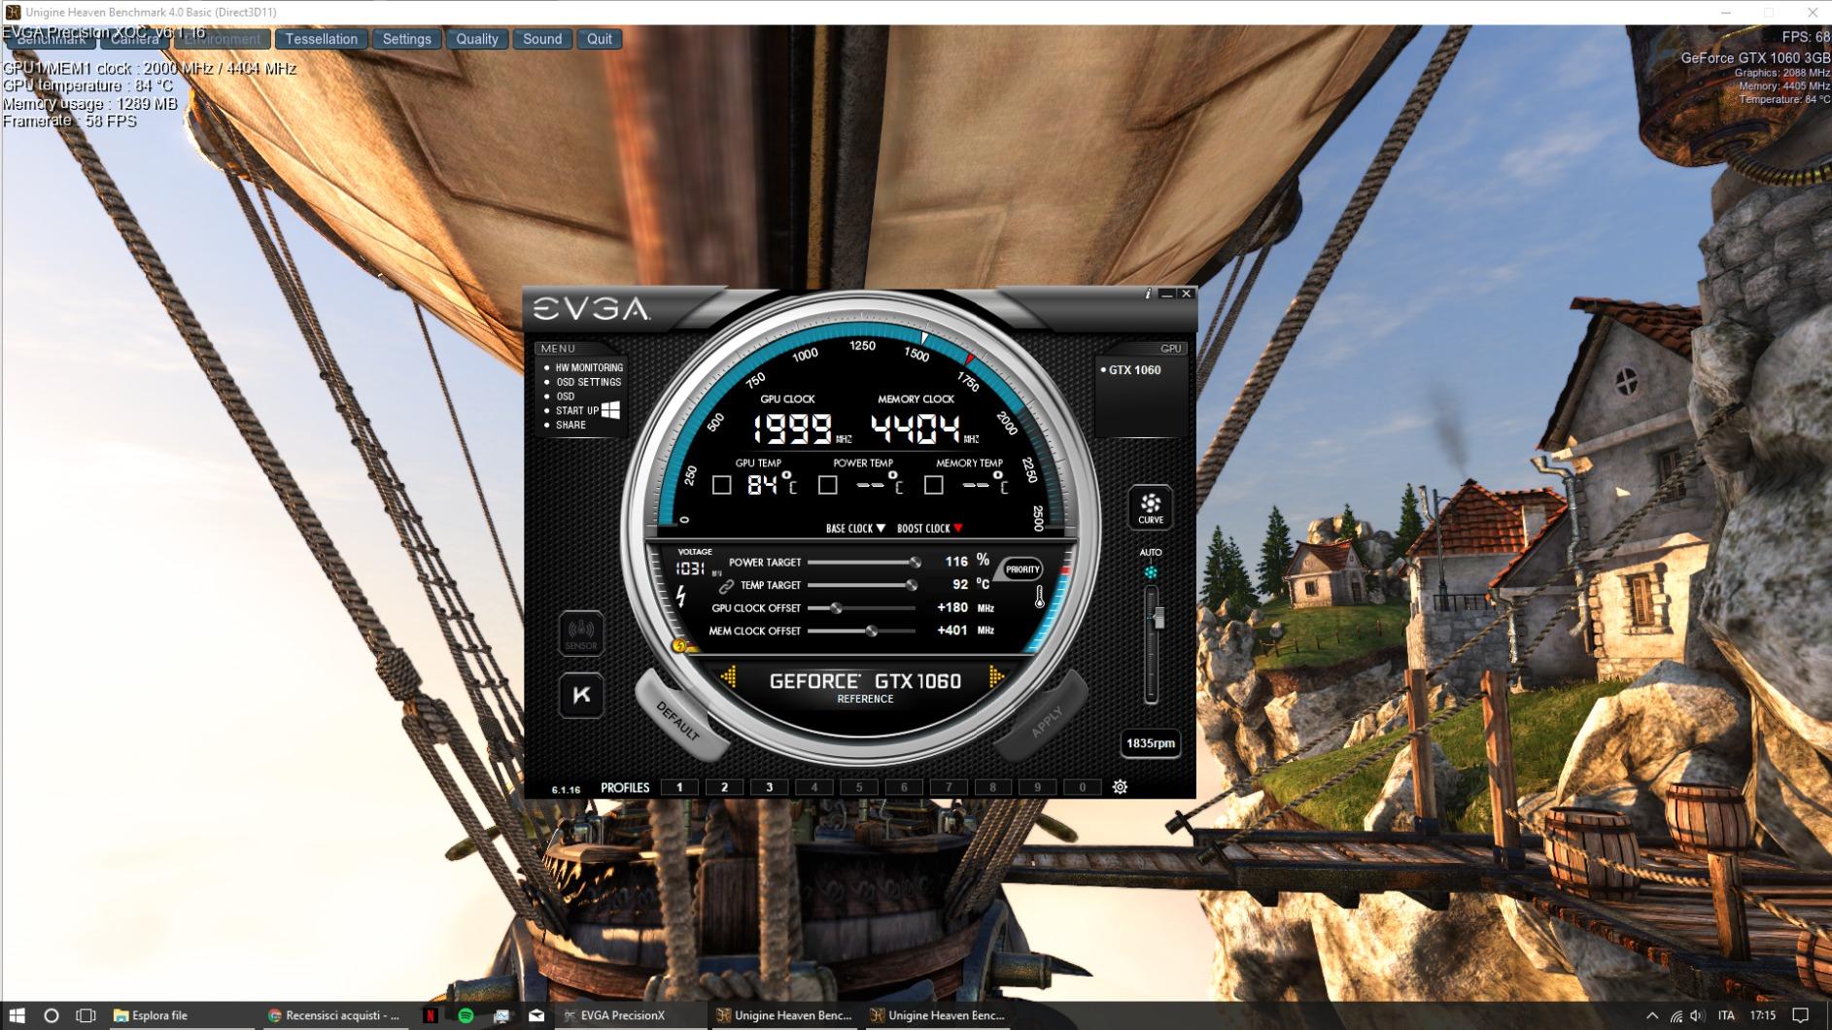Open the Sensor monitoring panel
Image resolution: width=1832 pixels, height=1030 pixels.
coord(581,634)
